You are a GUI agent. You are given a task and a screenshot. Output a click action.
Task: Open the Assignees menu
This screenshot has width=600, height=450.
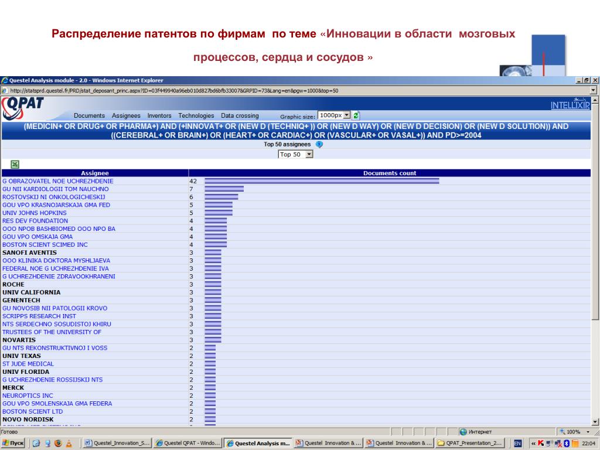pos(126,115)
